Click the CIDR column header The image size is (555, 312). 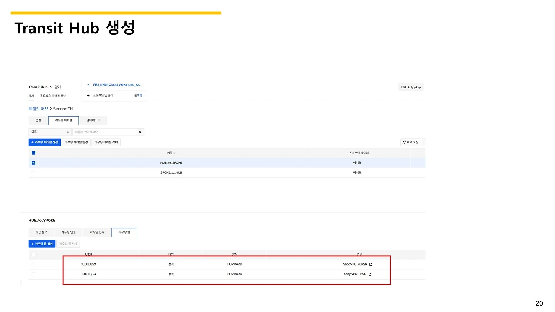click(88, 254)
